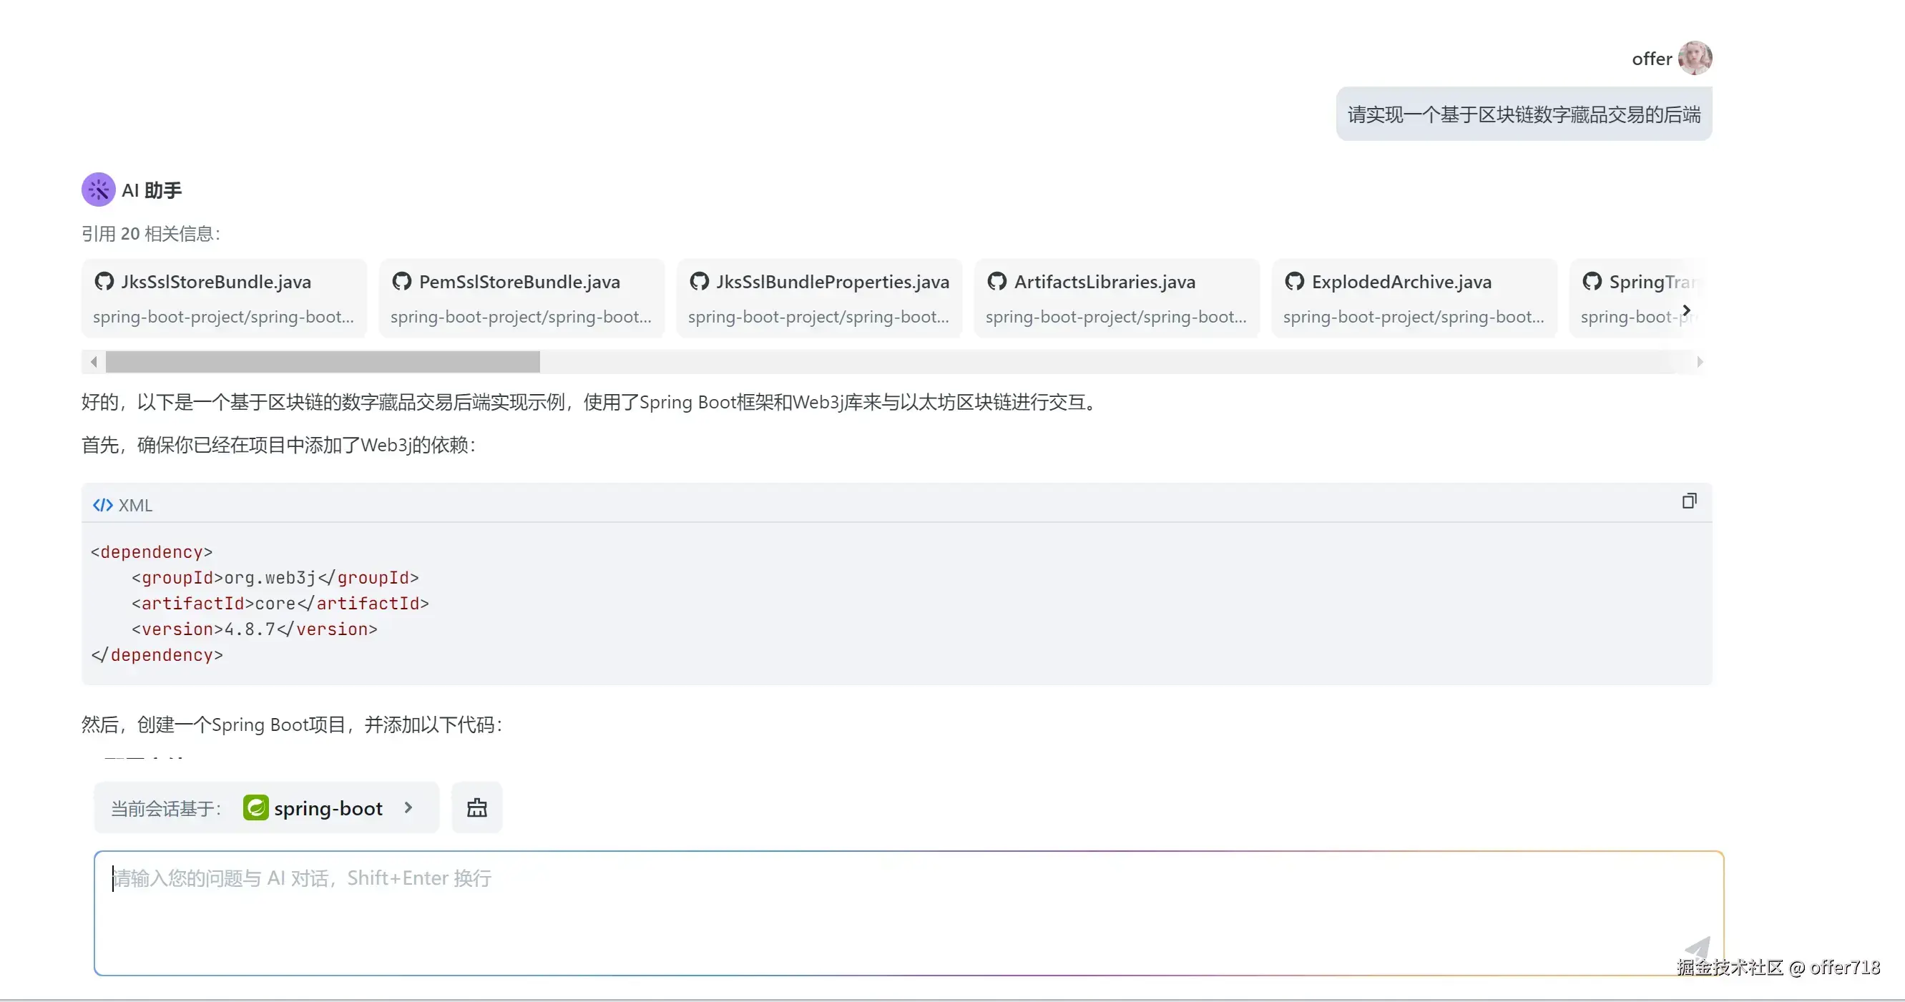Screen dimensions: 1905x1002
Task: Click the clear conversation broom icon
Action: (x=476, y=807)
